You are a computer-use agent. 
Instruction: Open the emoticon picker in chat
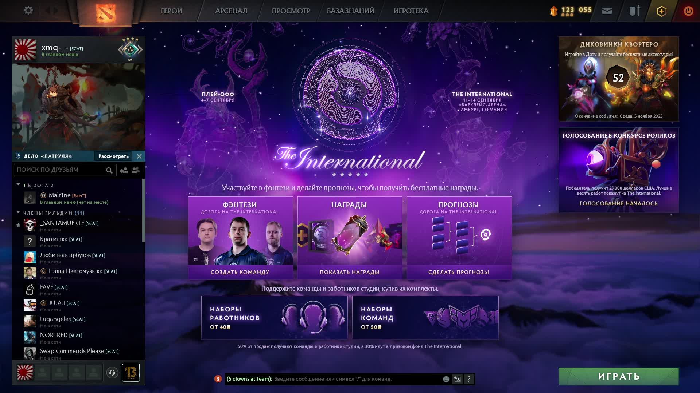pyautogui.click(x=446, y=379)
